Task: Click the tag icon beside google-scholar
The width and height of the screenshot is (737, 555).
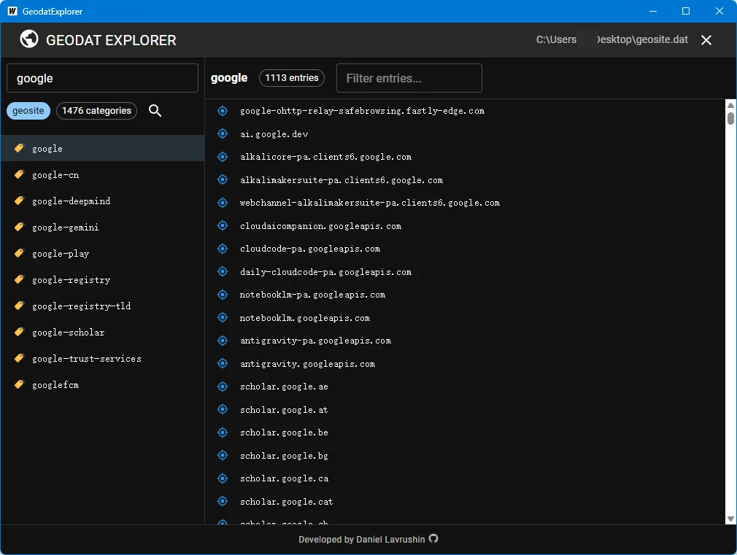Action: pyautogui.click(x=19, y=332)
